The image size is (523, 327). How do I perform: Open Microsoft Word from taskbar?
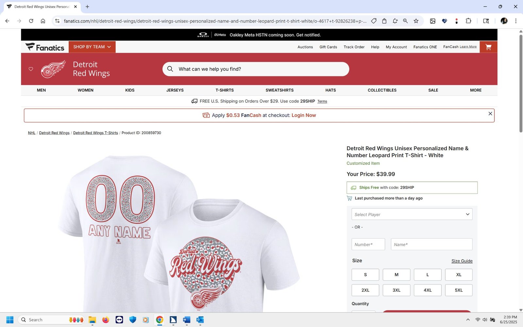[x=187, y=320]
